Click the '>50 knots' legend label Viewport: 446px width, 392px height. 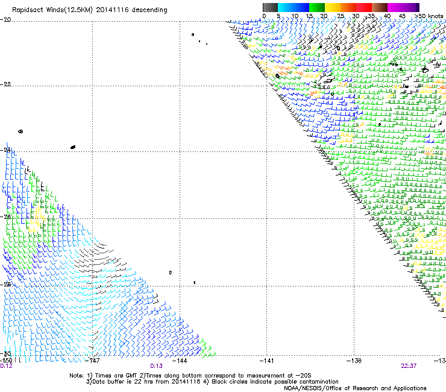point(429,16)
